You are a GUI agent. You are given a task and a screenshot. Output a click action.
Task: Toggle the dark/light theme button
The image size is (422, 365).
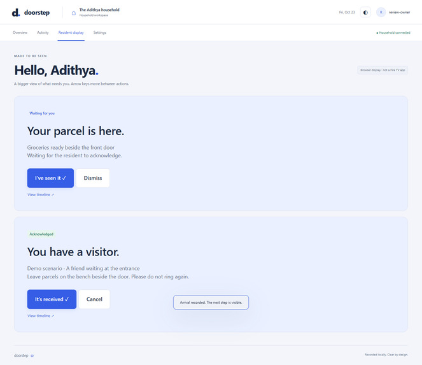pos(365,12)
